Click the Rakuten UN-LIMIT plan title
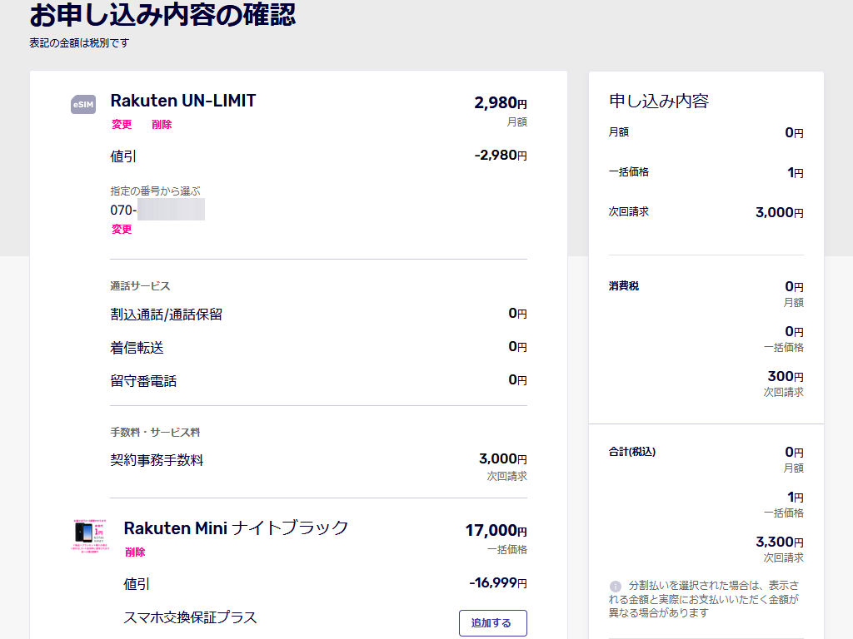The image size is (853, 639). coord(182,101)
